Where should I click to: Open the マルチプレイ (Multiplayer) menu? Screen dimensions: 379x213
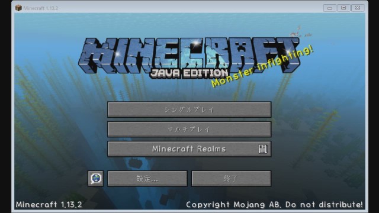[x=189, y=130]
